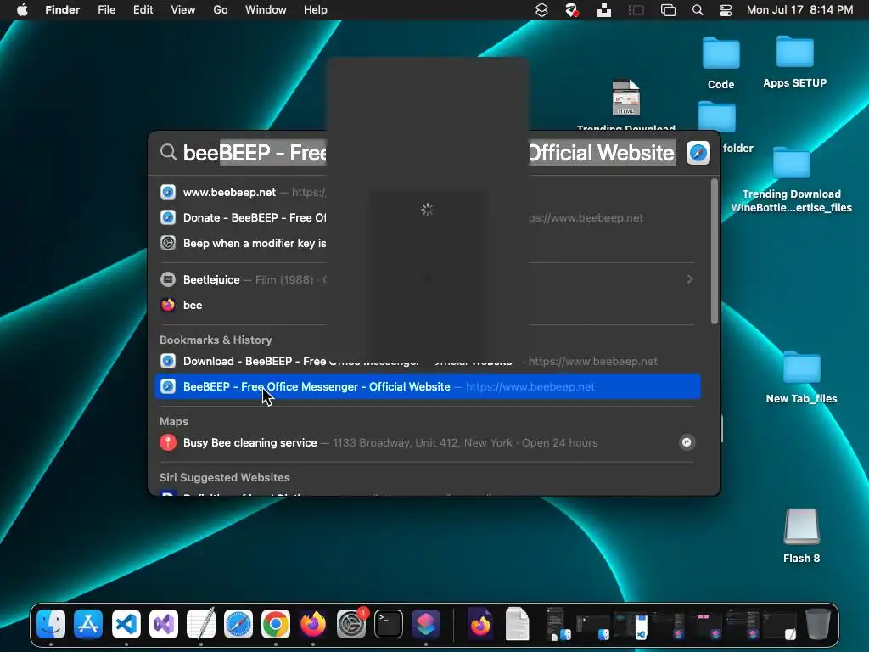Select 'Beep when a modifier key is' result

[x=428, y=244]
